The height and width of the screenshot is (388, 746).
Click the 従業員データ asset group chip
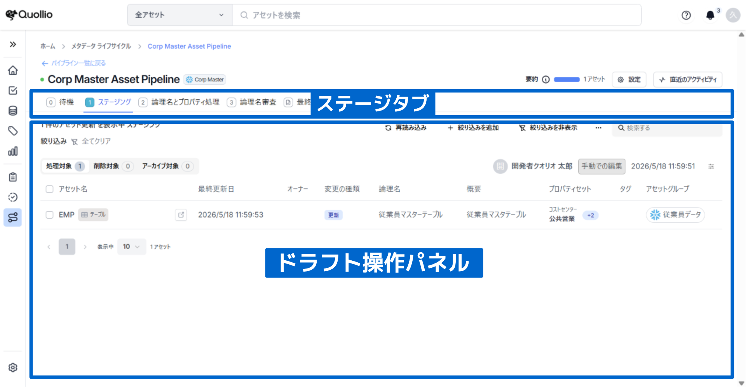coord(675,215)
